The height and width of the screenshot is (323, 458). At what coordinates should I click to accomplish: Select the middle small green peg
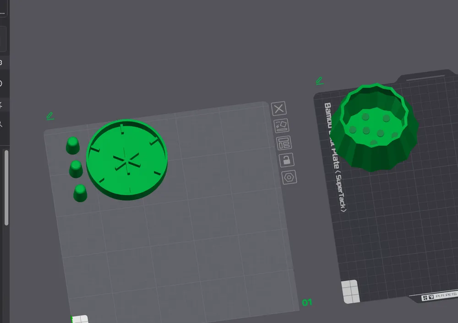coord(76,169)
